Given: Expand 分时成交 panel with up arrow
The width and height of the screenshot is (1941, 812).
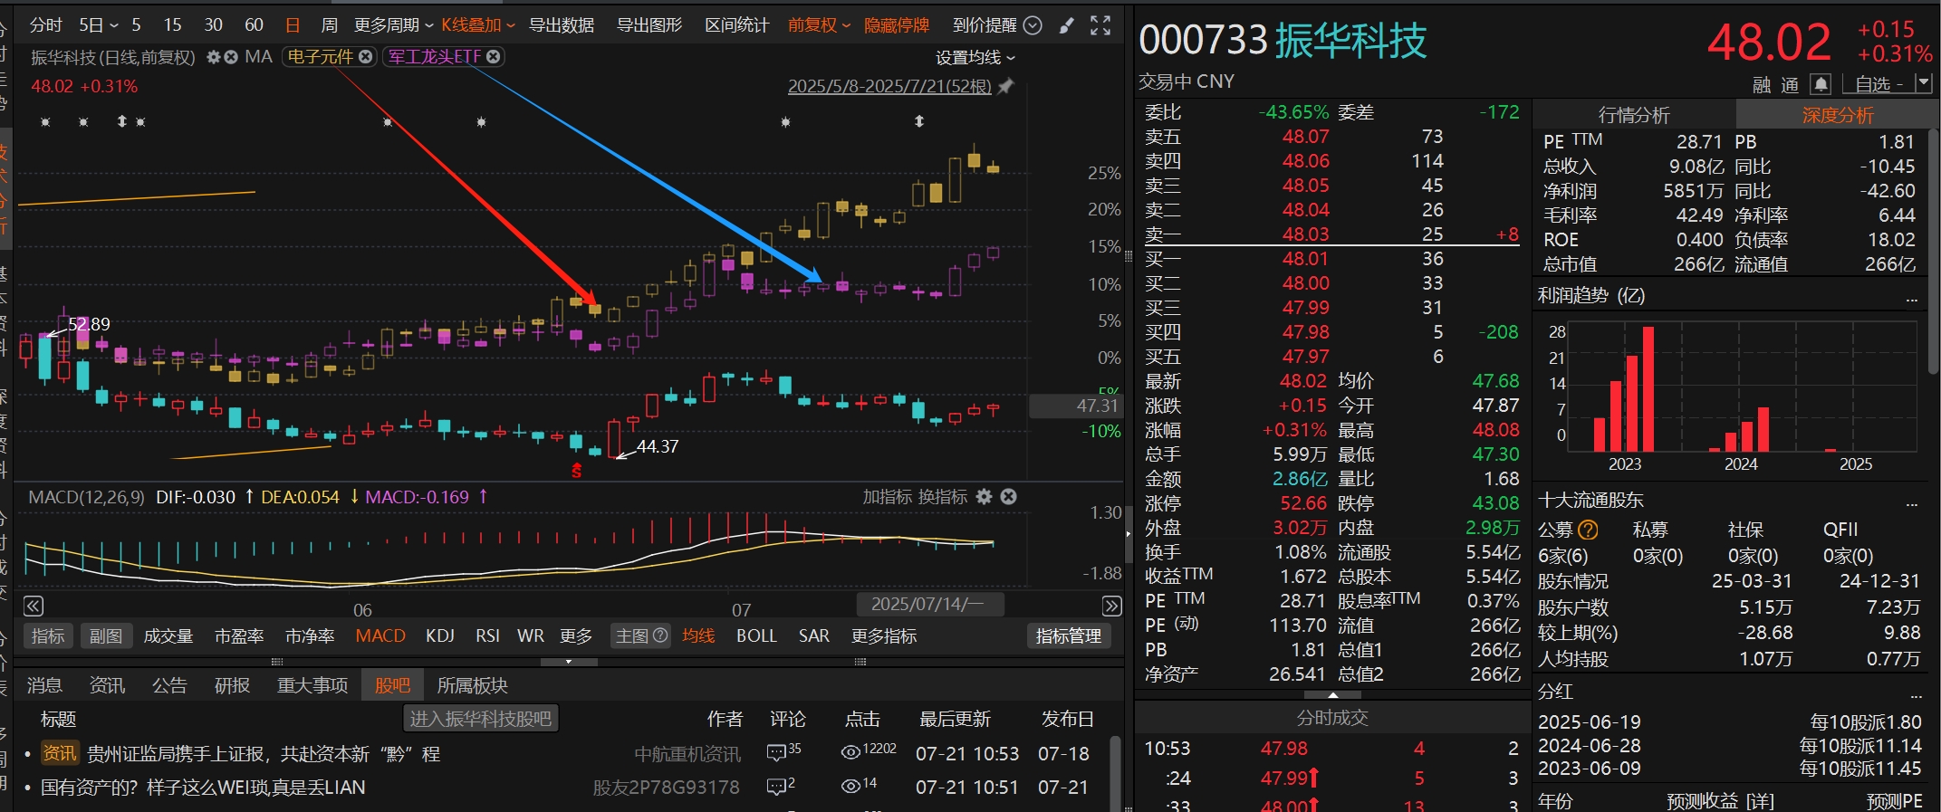Looking at the screenshot, I should tap(1333, 695).
